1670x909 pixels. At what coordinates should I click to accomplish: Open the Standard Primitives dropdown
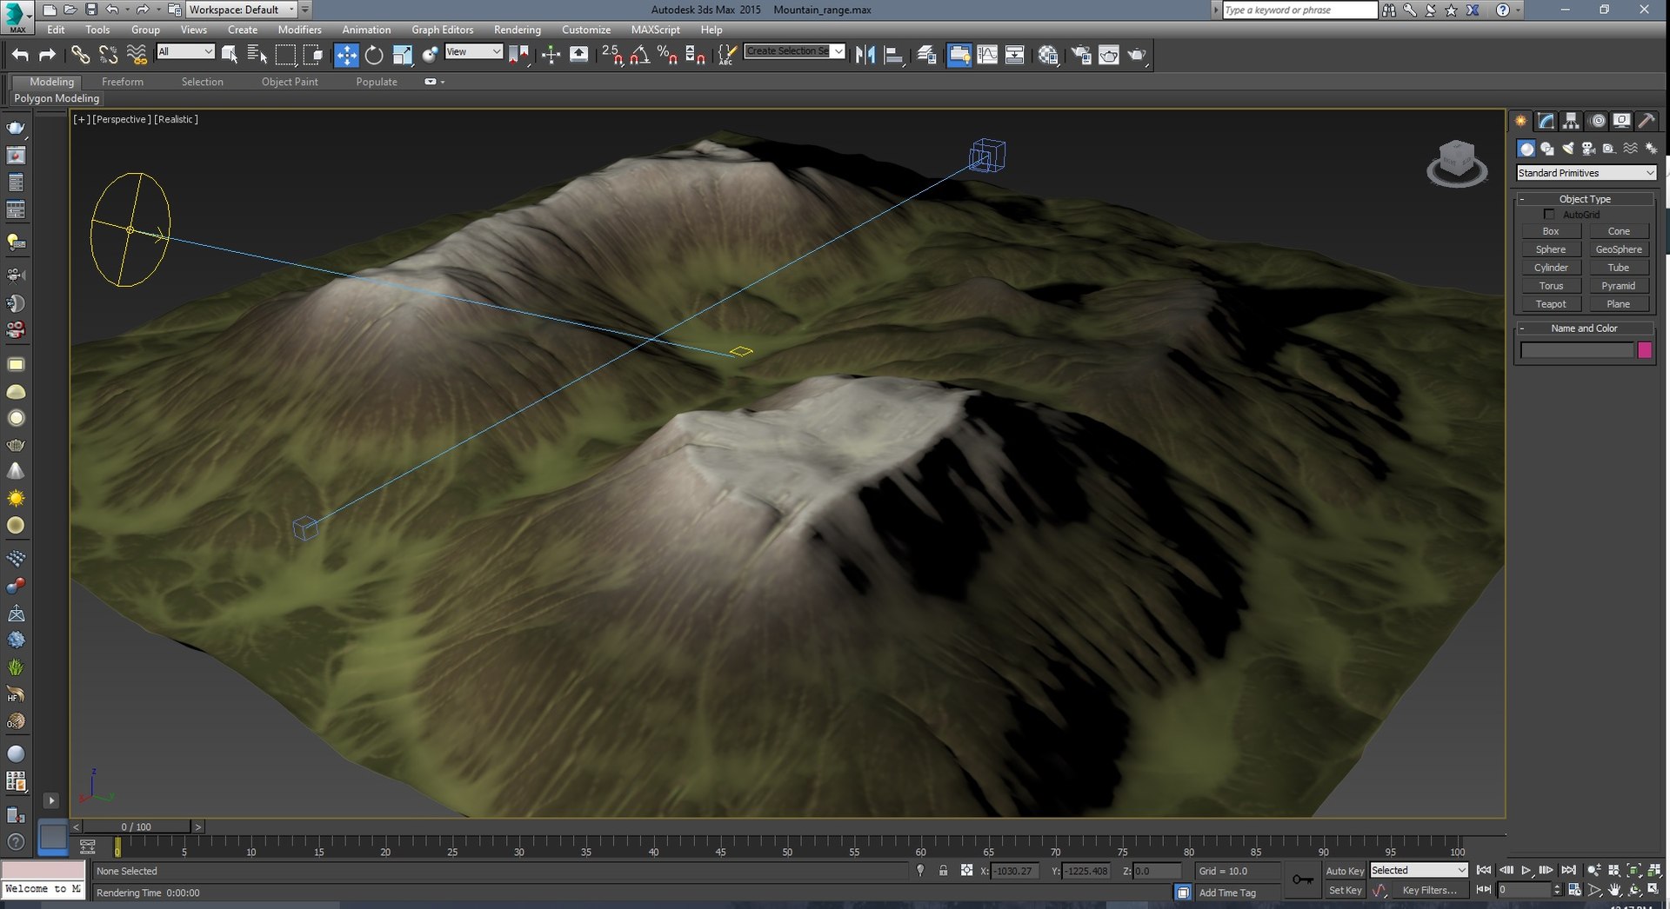tap(1586, 173)
